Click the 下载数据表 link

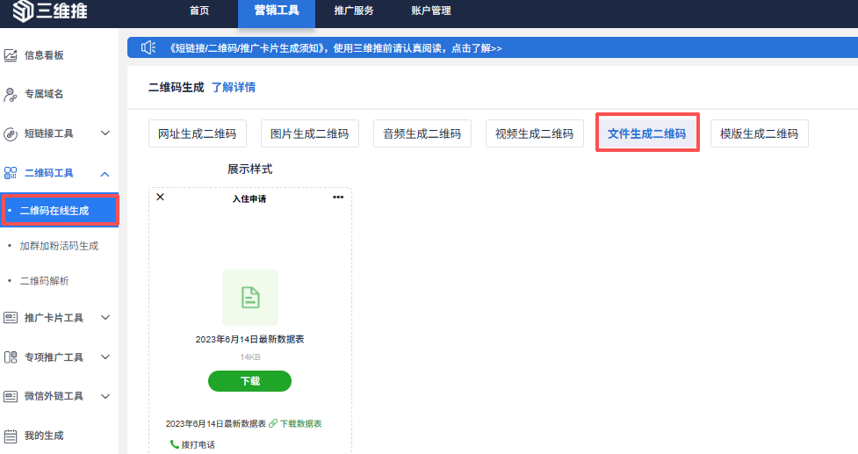click(300, 423)
